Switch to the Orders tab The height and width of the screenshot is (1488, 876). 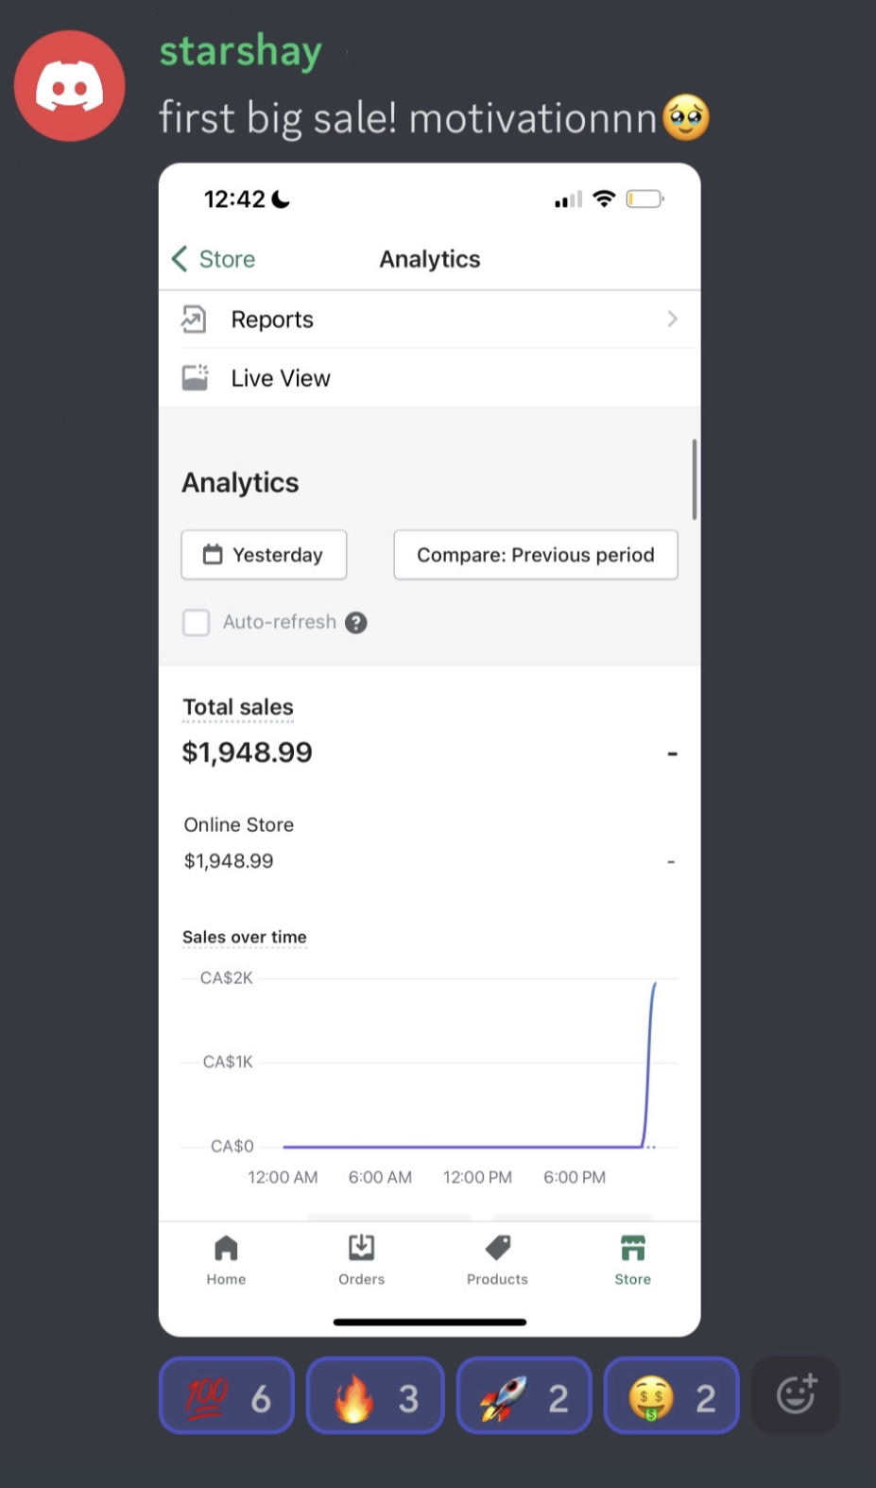pos(361,1260)
